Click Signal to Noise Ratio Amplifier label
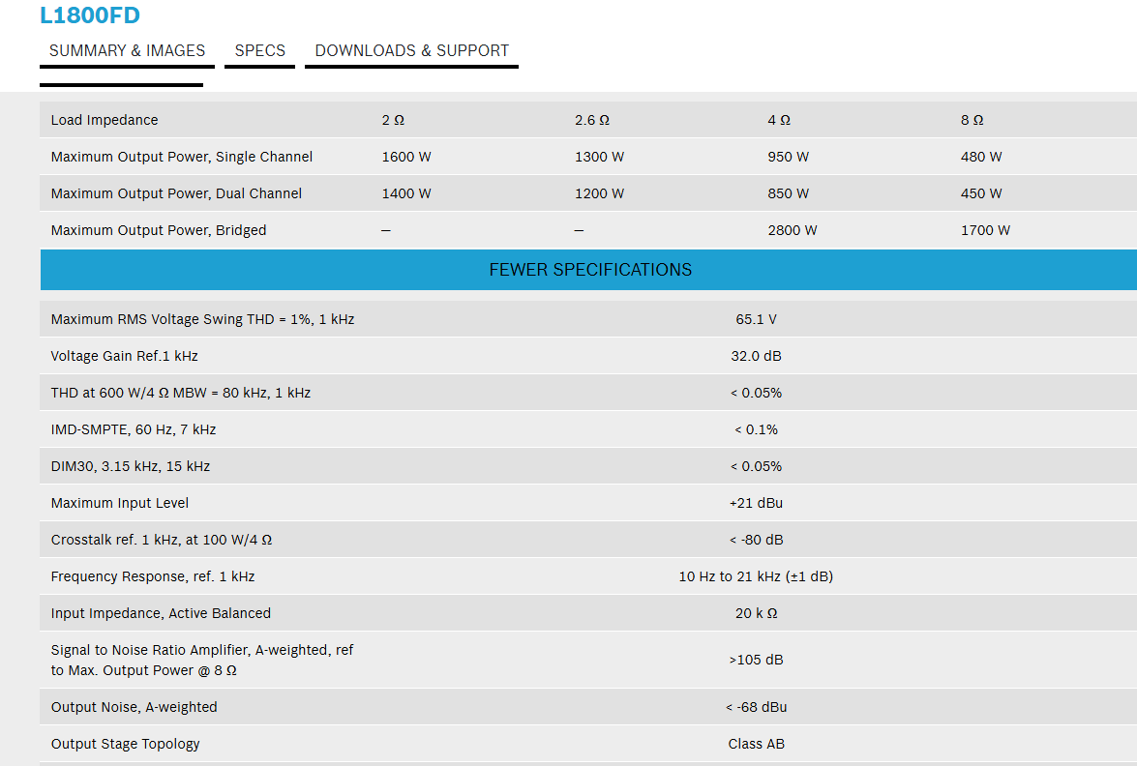Viewport: 1137px width, 766px height. pos(201,661)
